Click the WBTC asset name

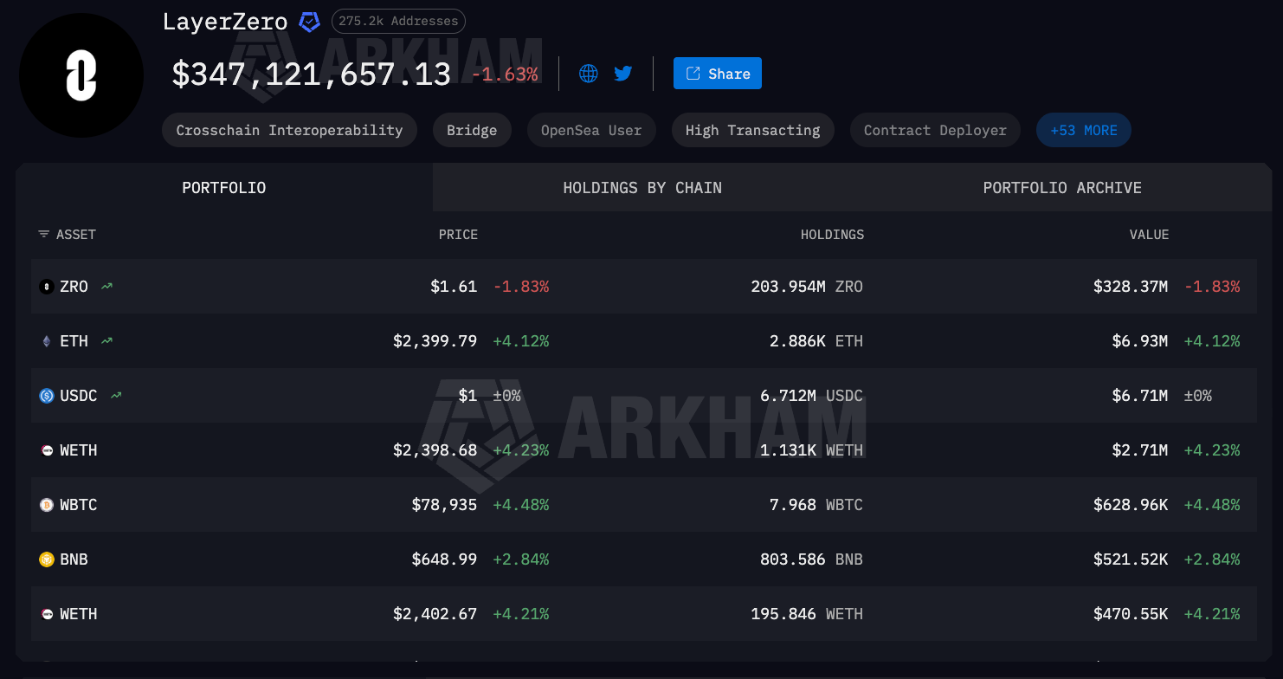click(79, 505)
